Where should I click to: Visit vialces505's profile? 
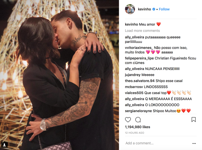[134, 93]
